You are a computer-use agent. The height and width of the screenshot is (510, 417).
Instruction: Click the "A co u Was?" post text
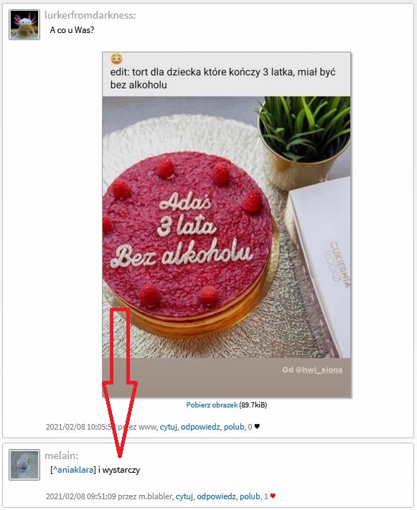pos(72,30)
